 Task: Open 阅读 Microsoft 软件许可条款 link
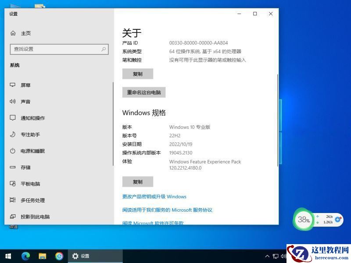(153, 223)
